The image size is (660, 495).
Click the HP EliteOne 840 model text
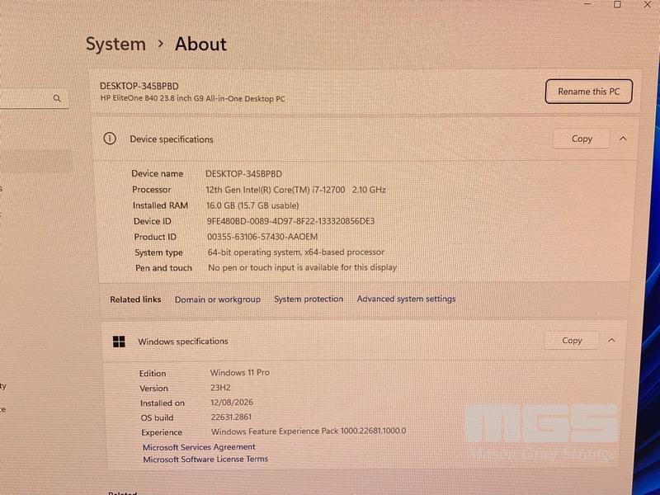(x=192, y=99)
